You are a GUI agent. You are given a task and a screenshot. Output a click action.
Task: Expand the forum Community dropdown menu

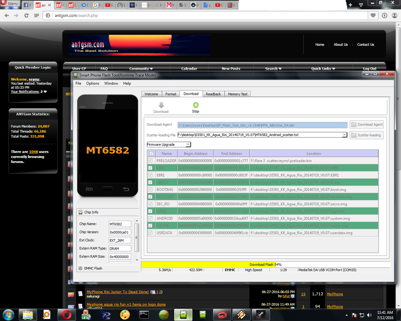141,69
